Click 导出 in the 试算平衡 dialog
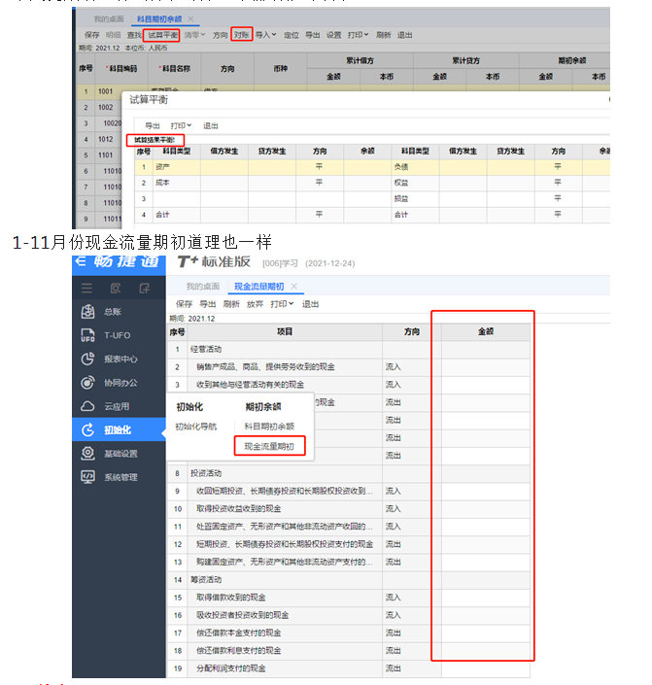This screenshot has height=685, width=652. (153, 125)
